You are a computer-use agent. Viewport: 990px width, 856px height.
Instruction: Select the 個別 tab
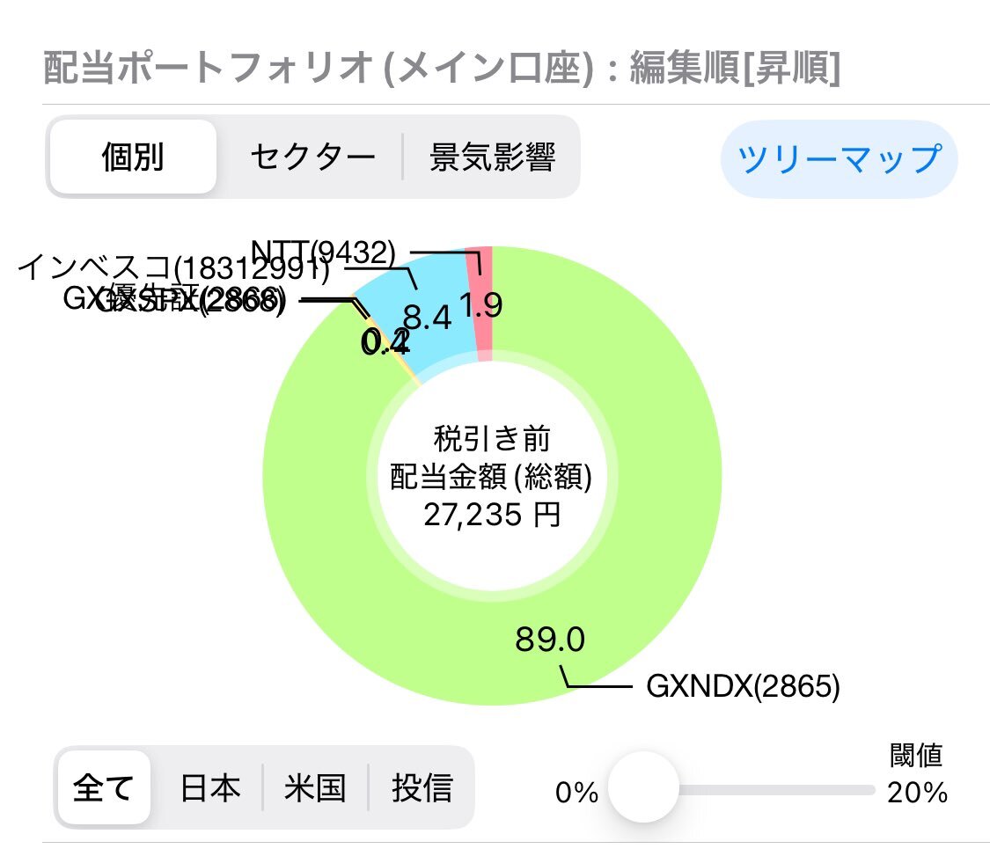(132, 158)
